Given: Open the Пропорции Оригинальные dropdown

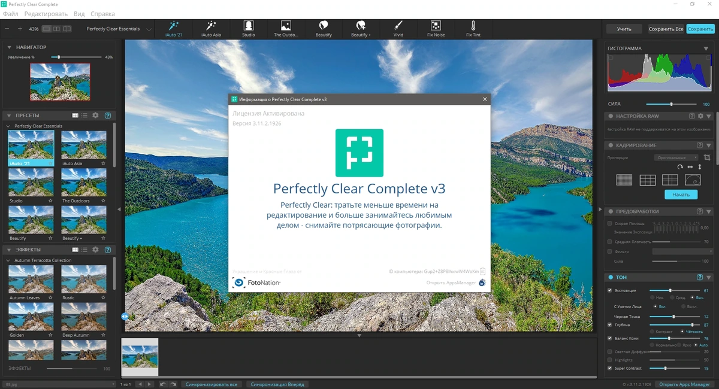Looking at the screenshot, I should pyautogui.click(x=676, y=157).
